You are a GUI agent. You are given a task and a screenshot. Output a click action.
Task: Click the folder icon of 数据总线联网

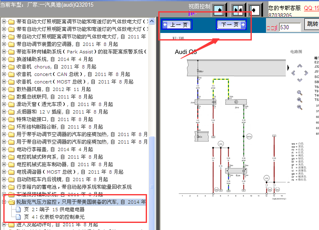pyautogui.click(x=11, y=97)
